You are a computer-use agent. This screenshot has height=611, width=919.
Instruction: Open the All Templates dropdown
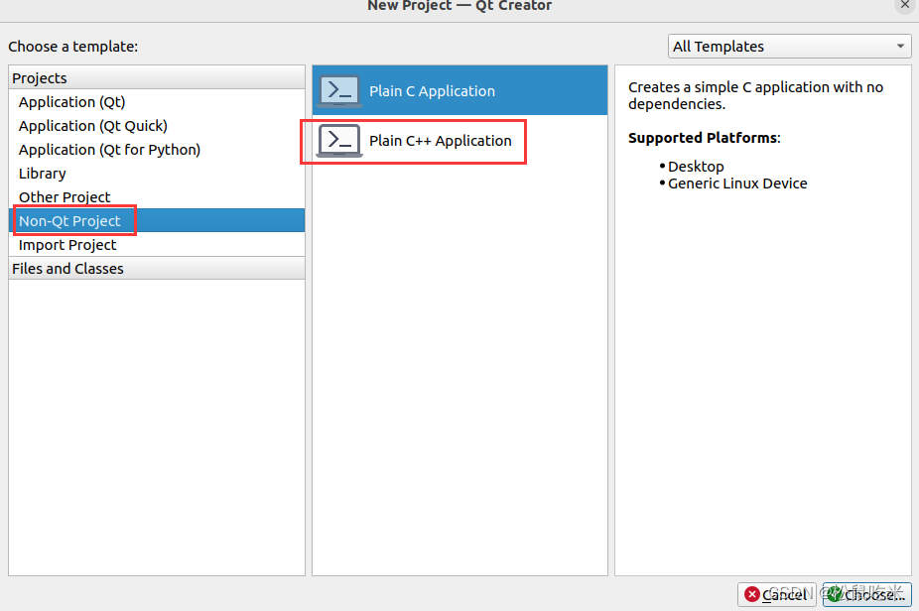(789, 46)
